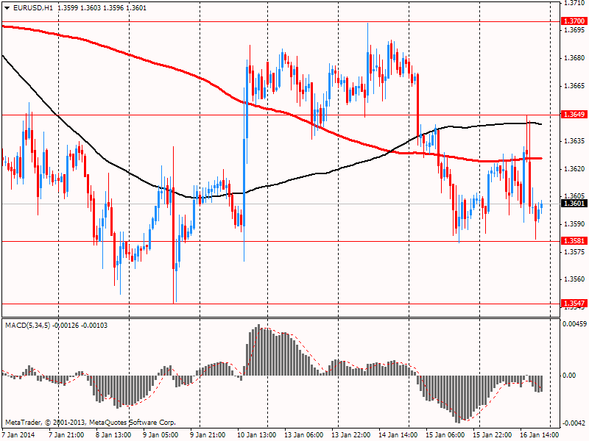Click the 1.3695 price scale value
This screenshot has height=441, width=589.
(575, 29)
